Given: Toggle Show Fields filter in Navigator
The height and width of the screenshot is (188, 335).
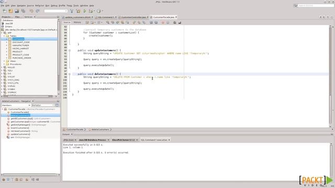Looking at the screenshot, I should point(8,180).
